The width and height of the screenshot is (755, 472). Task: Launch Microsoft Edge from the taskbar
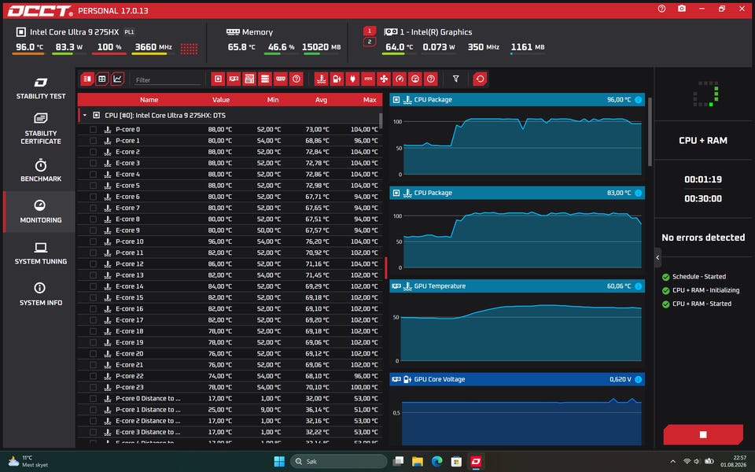[x=436, y=462]
